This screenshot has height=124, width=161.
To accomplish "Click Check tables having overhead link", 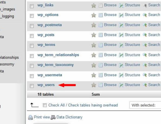I will point(93,105).
